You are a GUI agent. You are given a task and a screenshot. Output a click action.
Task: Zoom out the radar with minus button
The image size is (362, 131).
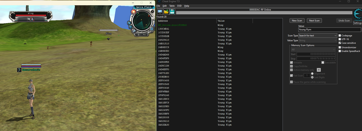(x=130, y=27)
